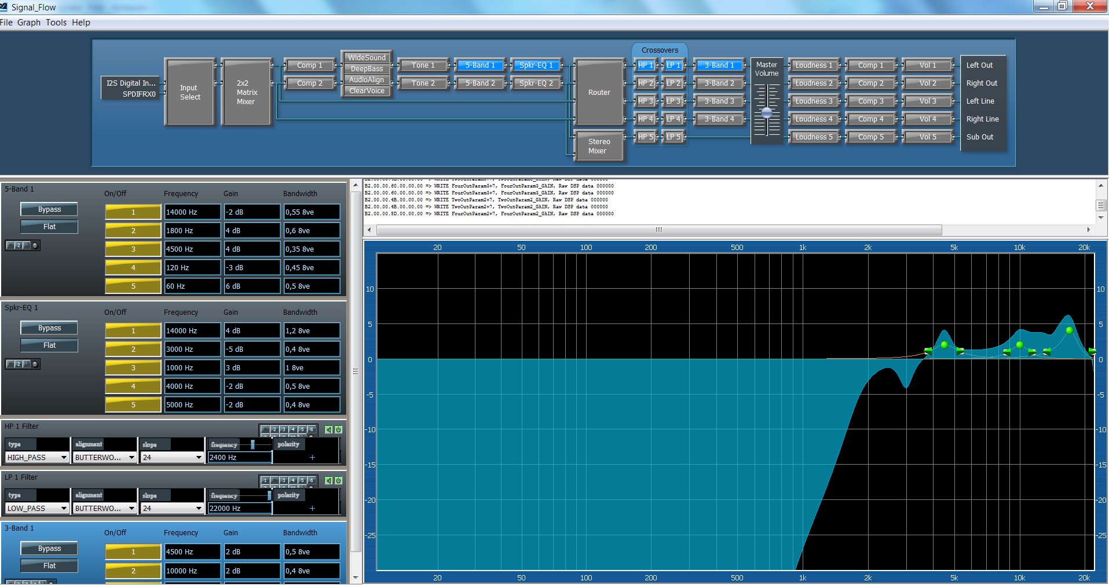Click the polarity plus sign in HP 1 Filter
This screenshot has width=1109, height=585.
[312, 457]
